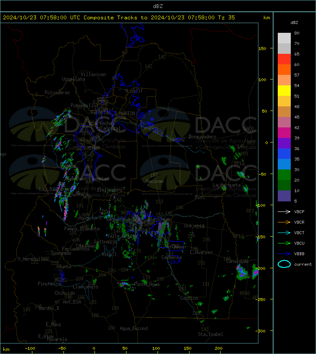Click the blue VBBB arrow in legend
The width and height of the screenshot is (316, 354).
284,254
